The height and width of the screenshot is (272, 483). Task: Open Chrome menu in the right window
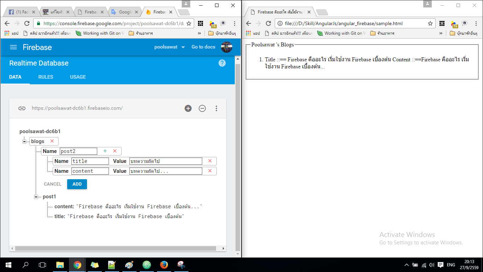(x=476, y=23)
